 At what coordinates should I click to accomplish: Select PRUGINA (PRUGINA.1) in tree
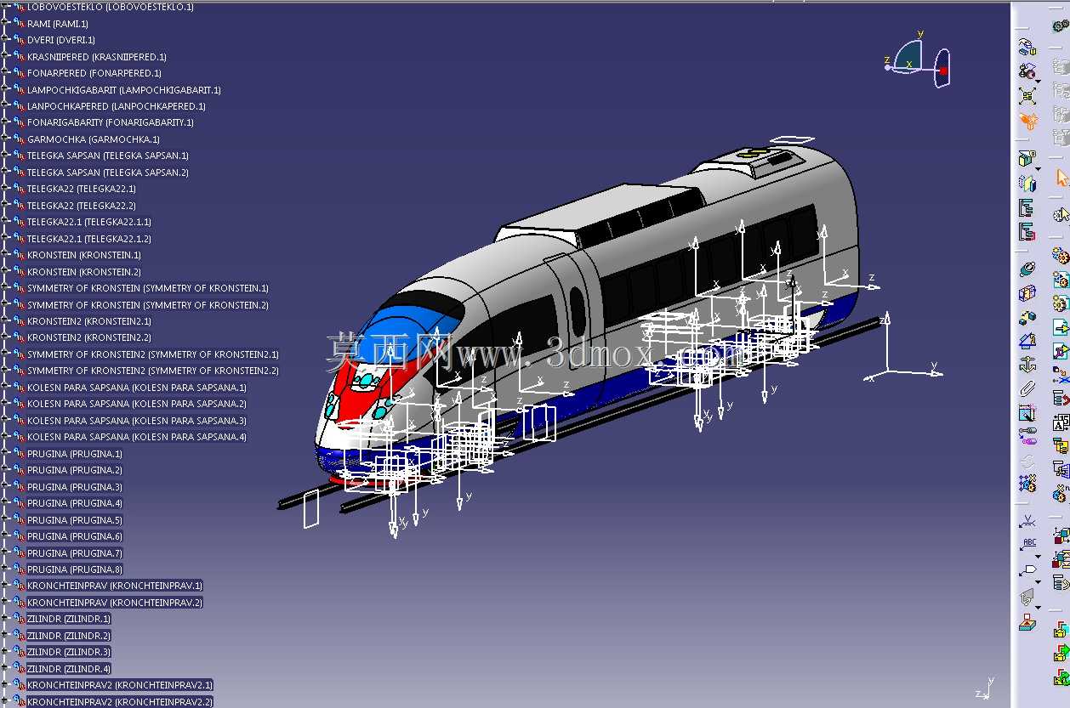coord(75,454)
